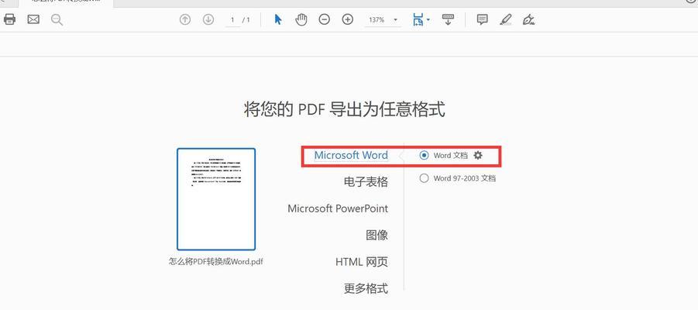The image size is (698, 310).
Task: Expand fit page options arrow
Action: pos(428,19)
